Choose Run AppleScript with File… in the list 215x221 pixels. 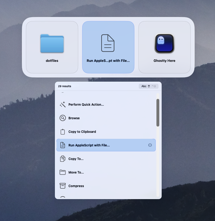[x=106, y=145]
